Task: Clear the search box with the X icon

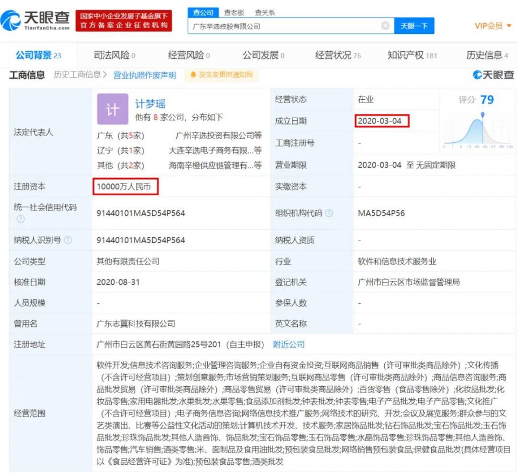Action: [385, 25]
